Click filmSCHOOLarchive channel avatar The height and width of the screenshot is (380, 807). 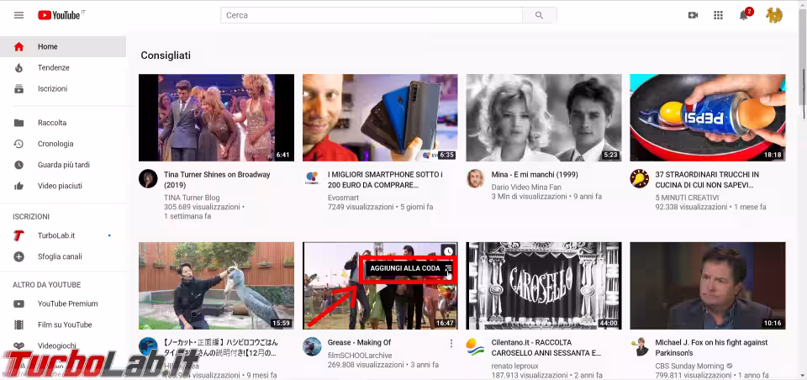tap(312, 346)
